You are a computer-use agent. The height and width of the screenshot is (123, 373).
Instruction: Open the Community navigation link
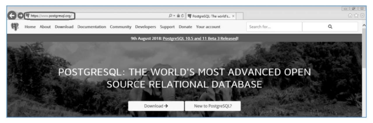point(121,27)
